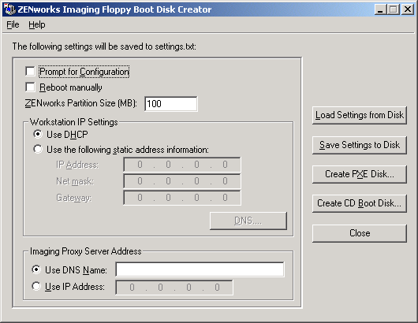Select Use IP Address radio option
Viewport: 418px width, 323px height.
36,286
